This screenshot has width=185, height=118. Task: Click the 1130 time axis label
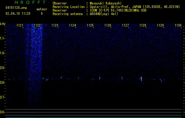point(178,25)
